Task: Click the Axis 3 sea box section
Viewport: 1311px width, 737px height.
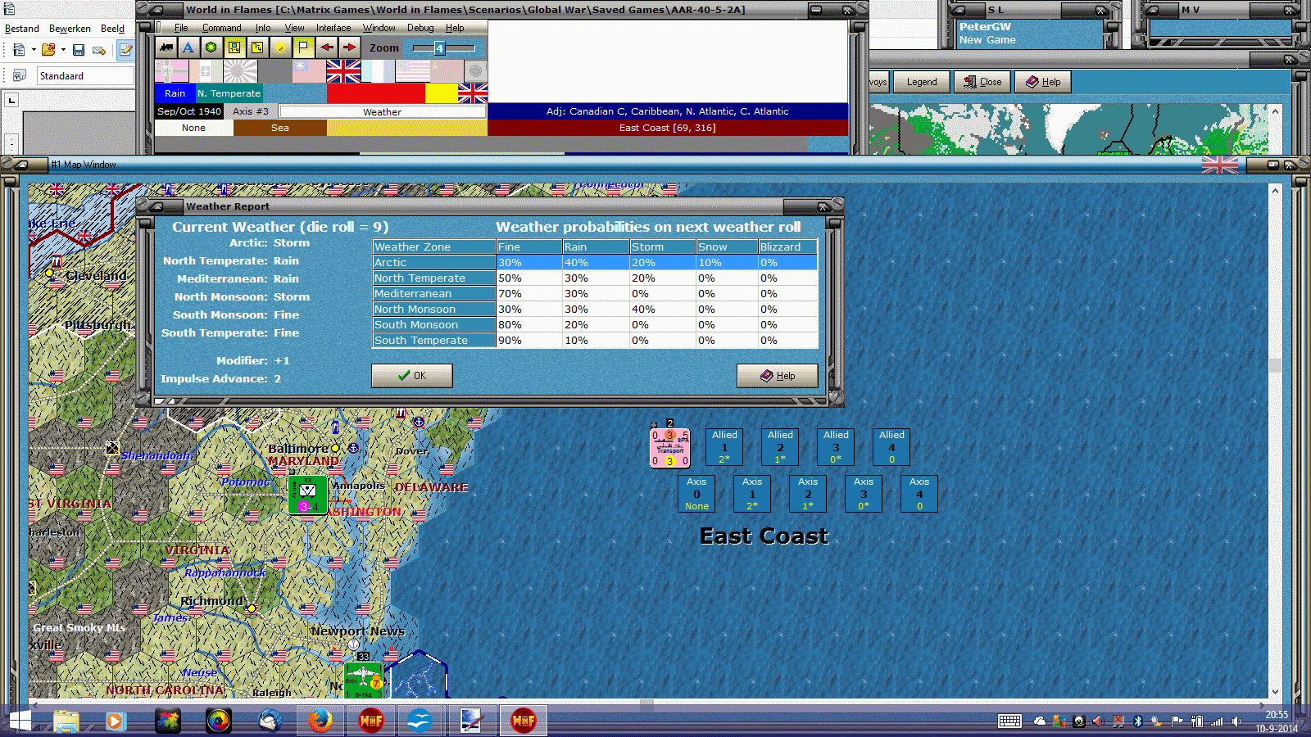Action: pyautogui.click(x=864, y=494)
